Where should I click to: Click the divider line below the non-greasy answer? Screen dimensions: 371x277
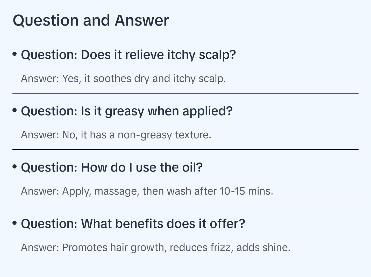[186, 150]
